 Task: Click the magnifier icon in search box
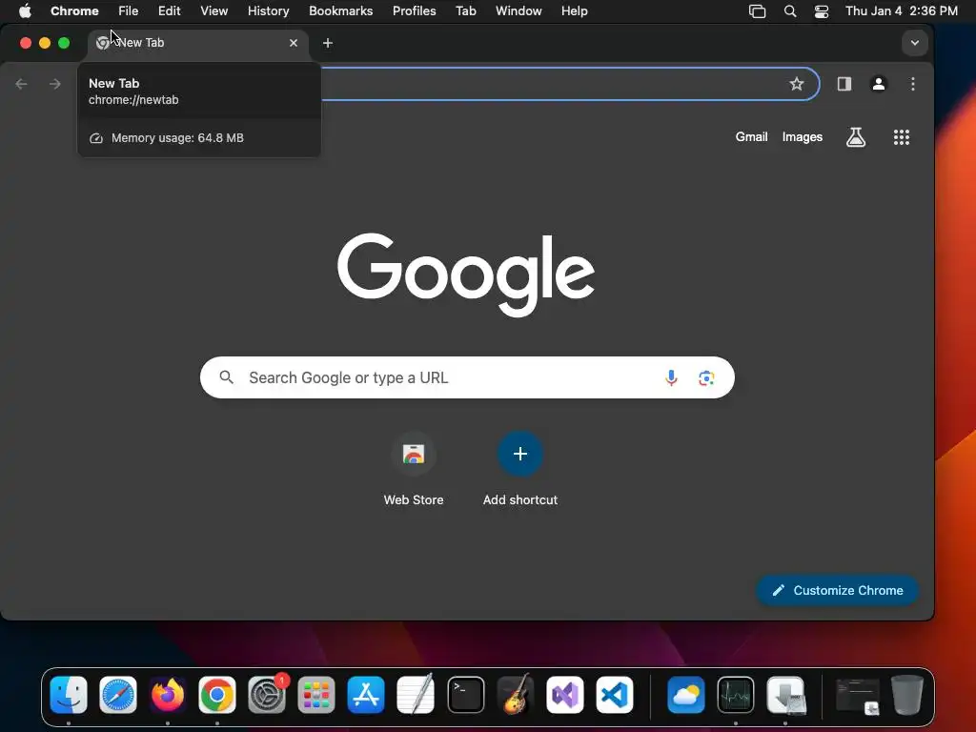[227, 377]
